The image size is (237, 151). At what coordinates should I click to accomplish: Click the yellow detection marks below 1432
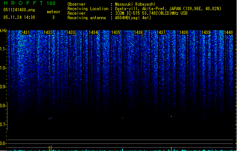coord(50,148)
